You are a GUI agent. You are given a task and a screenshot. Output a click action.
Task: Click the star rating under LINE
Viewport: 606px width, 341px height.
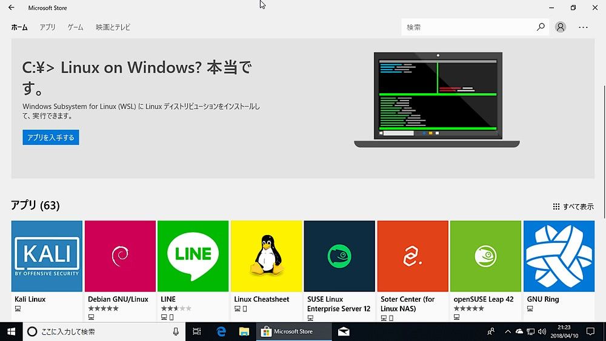pyautogui.click(x=176, y=308)
